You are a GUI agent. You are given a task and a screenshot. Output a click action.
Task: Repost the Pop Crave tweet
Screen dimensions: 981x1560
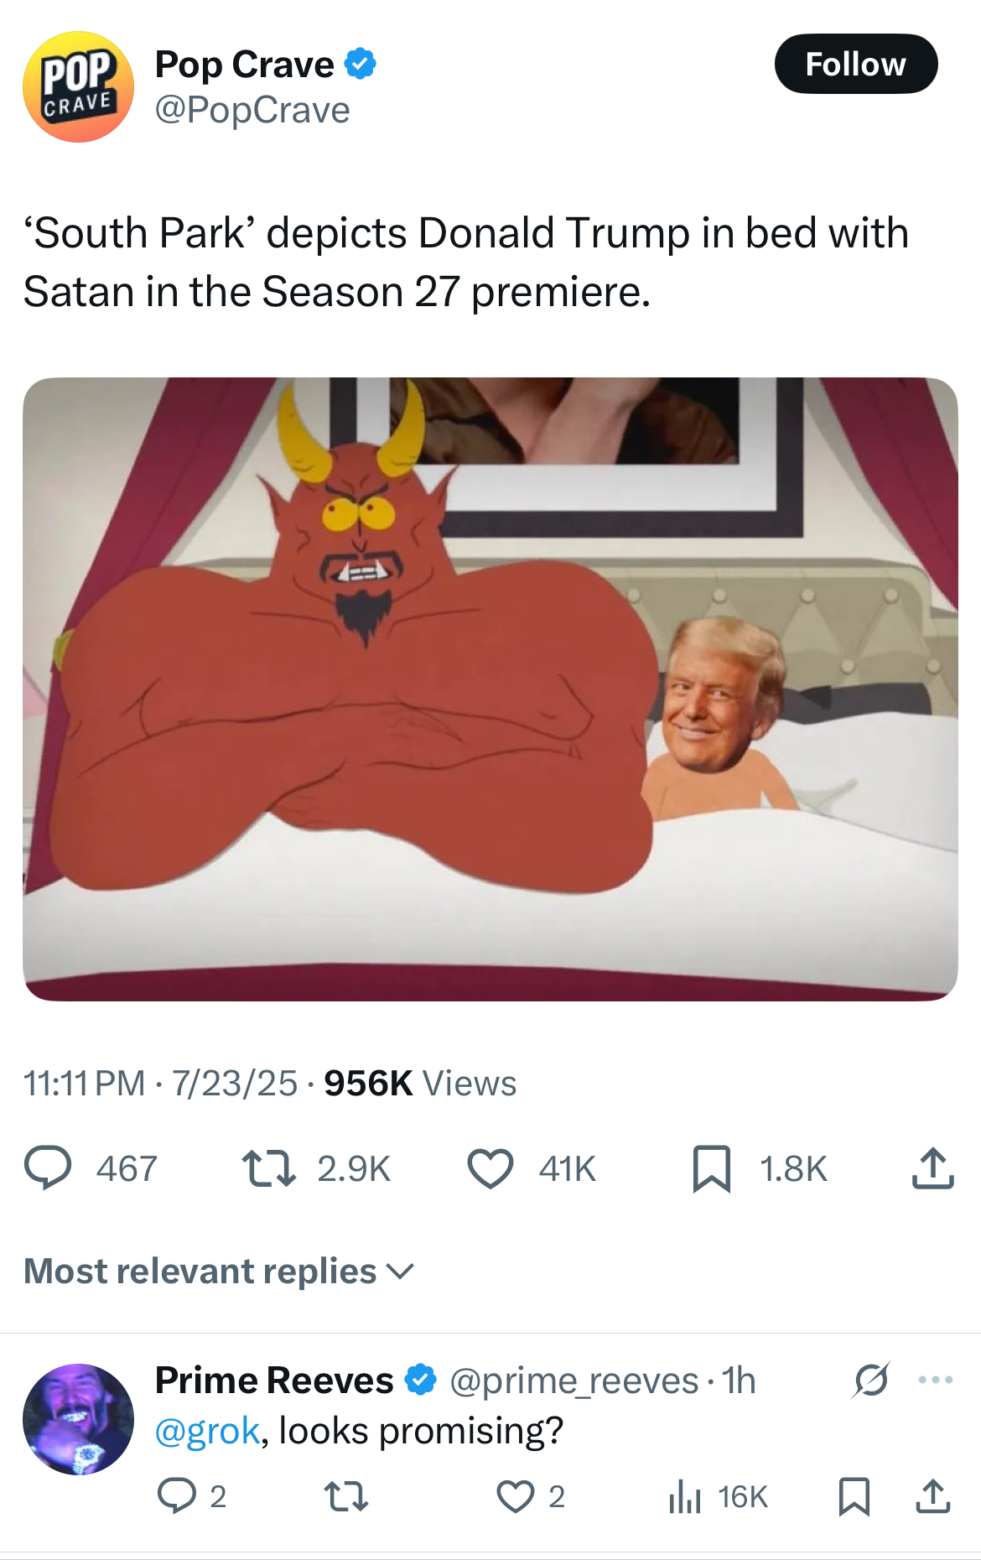268,1168
